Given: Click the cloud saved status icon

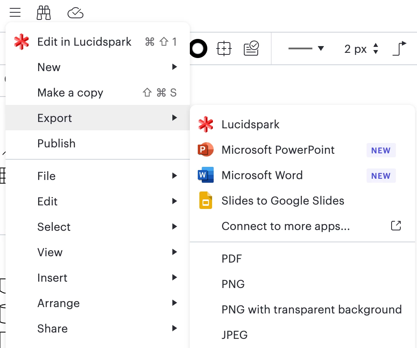Looking at the screenshot, I should 75,13.
